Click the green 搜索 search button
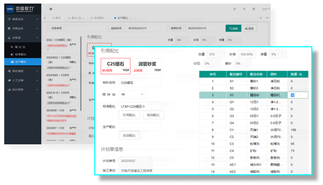The image size is (323, 185). tap(233, 28)
